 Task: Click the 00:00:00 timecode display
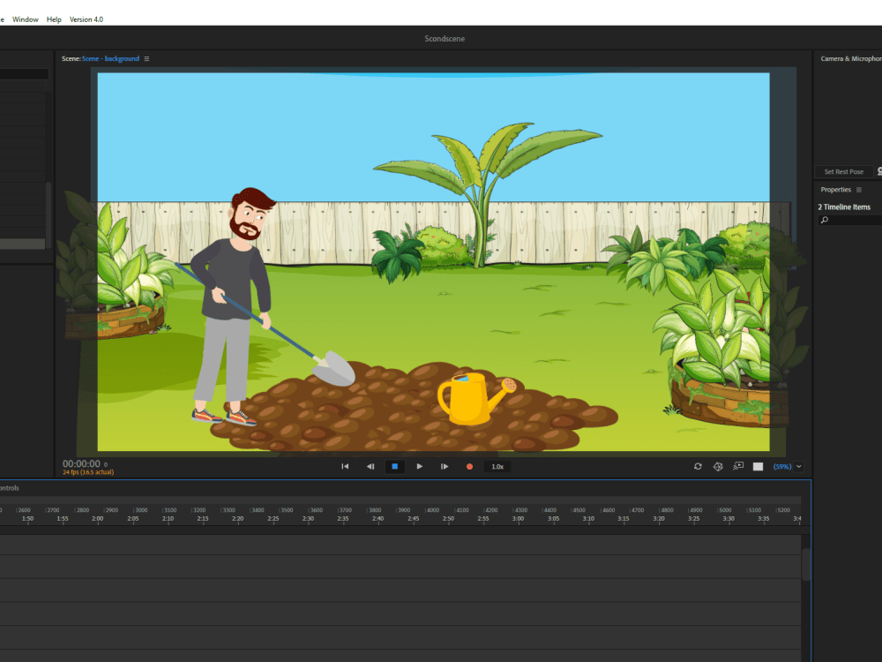[x=81, y=464]
